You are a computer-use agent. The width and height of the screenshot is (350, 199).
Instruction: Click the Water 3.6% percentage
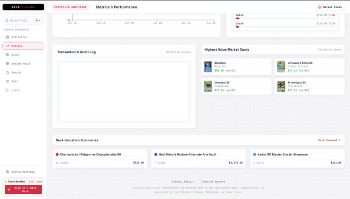click(332, 15)
